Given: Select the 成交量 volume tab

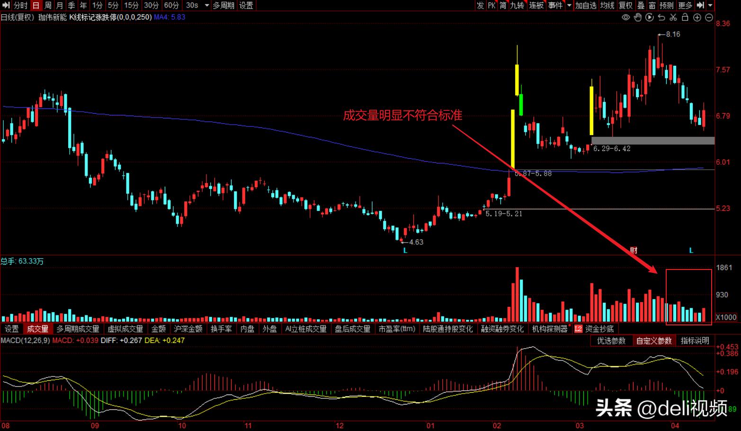Looking at the screenshot, I should click(37, 329).
